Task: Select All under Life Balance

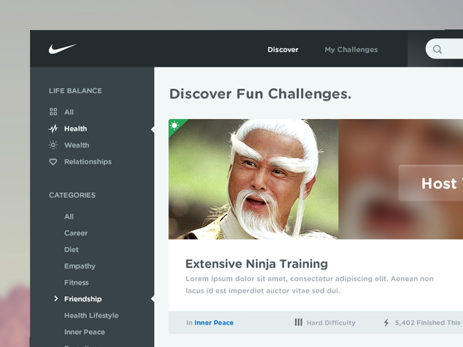Action: pos(69,112)
